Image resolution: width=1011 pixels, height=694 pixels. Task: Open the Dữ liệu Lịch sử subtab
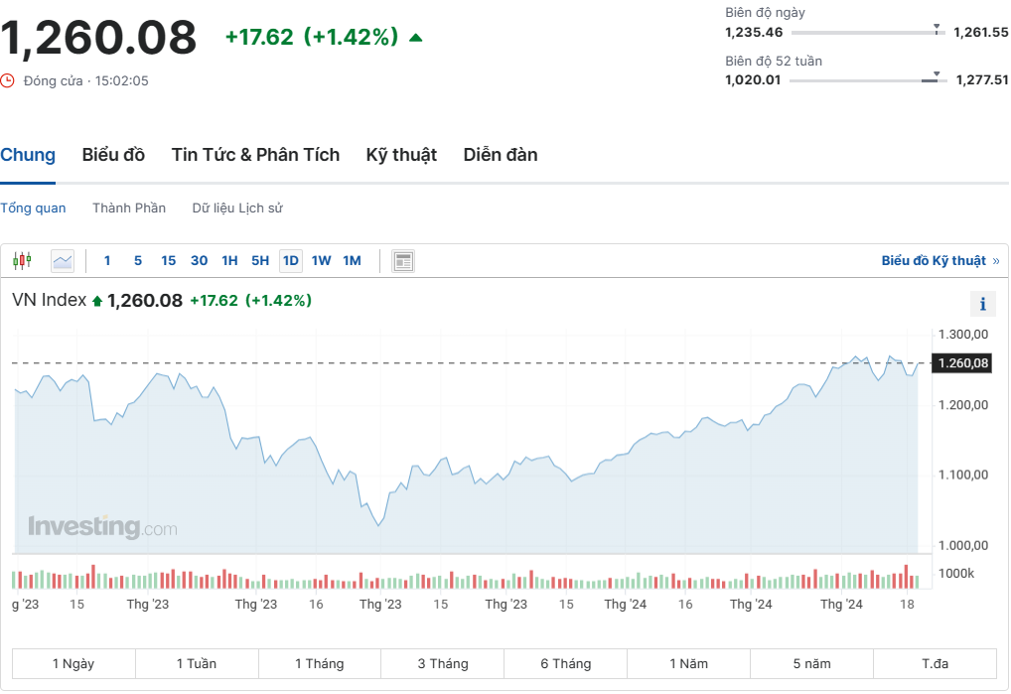click(237, 208)
